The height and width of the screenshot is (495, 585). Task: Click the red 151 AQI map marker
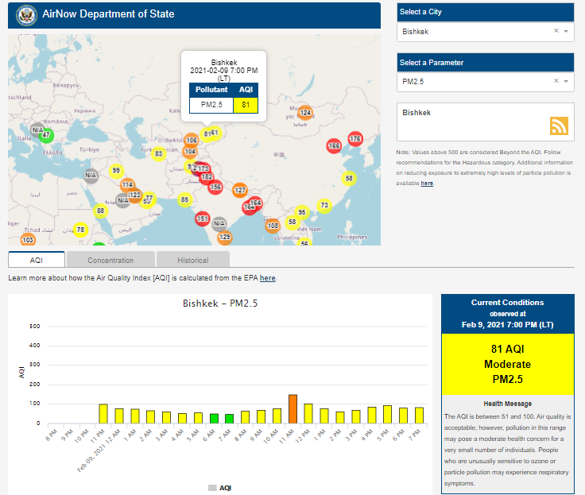(x=202, y=218)
